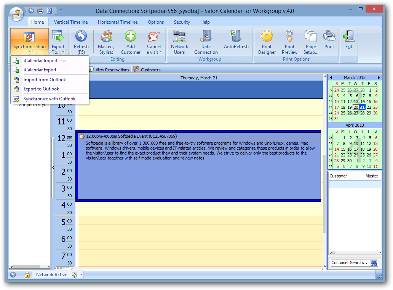Select Export to Outlook
393x290 pixels.
pos(50,89)
